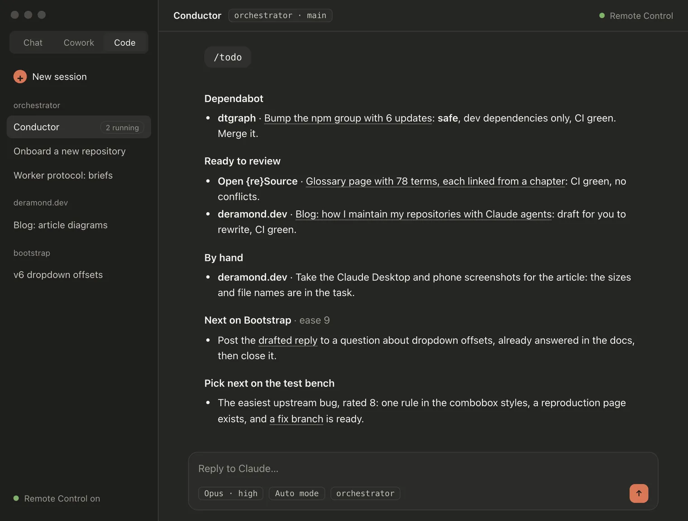
Task: Click the Remote Control label in the header
Action: click(641, 16)
